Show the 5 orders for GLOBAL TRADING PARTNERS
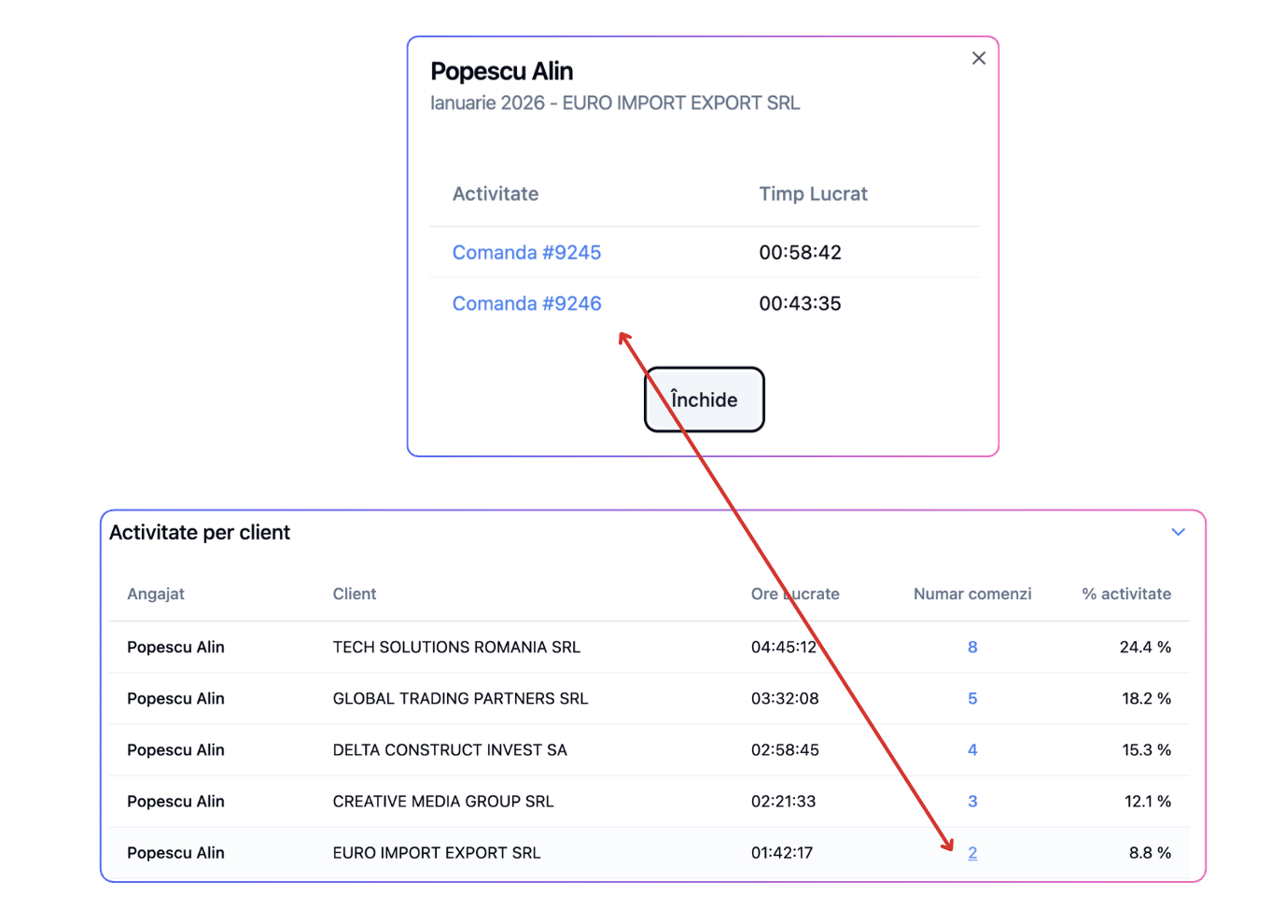 [972, 698]
